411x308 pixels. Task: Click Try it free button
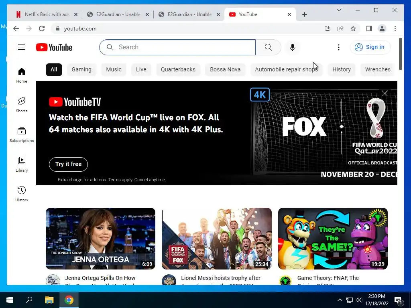click(x=68, y=164)
